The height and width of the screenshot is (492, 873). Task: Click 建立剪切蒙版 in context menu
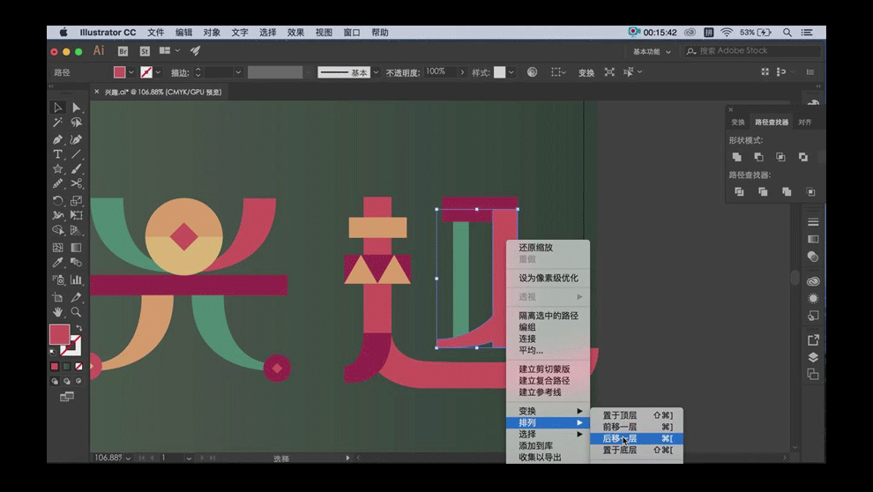pyautogui.click(x=544, y=369)
